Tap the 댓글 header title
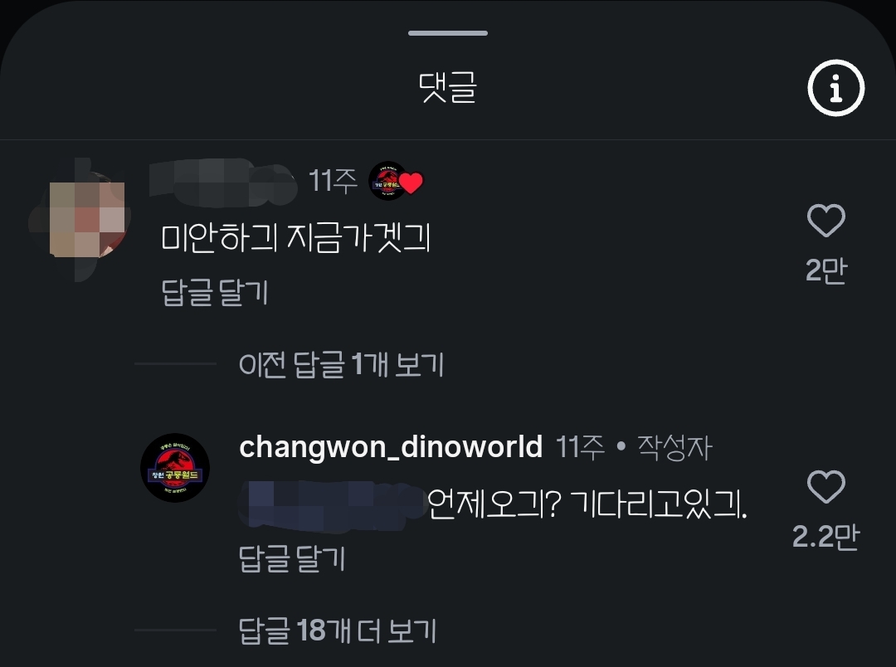 pos(448,87)
